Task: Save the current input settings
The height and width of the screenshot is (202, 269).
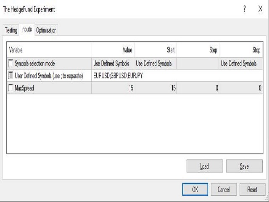Action: (x=244, y=166)
